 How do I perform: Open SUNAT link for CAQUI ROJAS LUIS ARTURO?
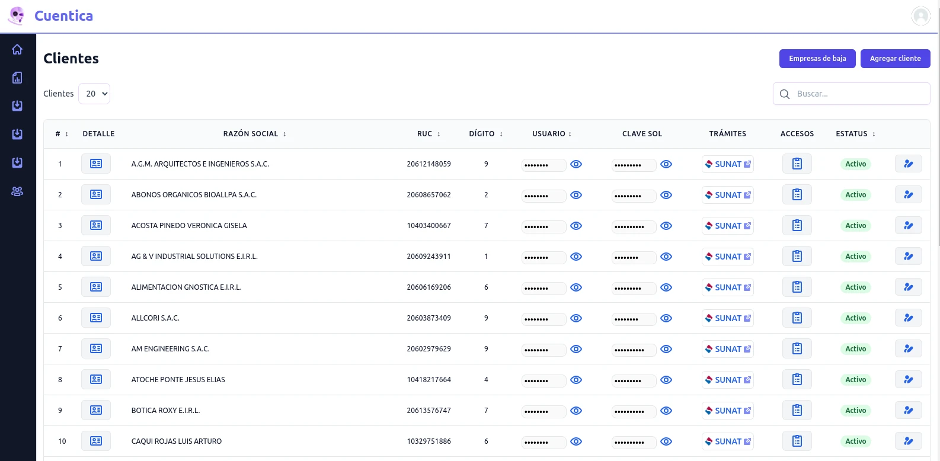pyautogui.click(x=728, y=441)
